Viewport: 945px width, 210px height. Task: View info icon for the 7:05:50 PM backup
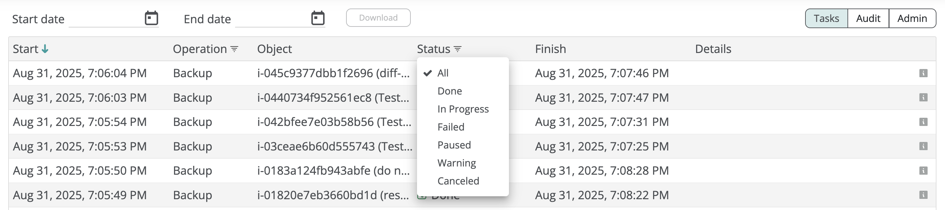click(x=923, y=170)
